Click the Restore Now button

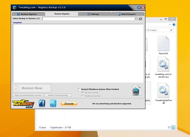(x=32, y=88)
